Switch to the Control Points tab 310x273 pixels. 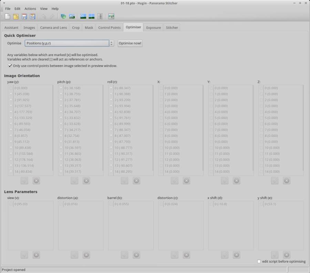[109, 28]
